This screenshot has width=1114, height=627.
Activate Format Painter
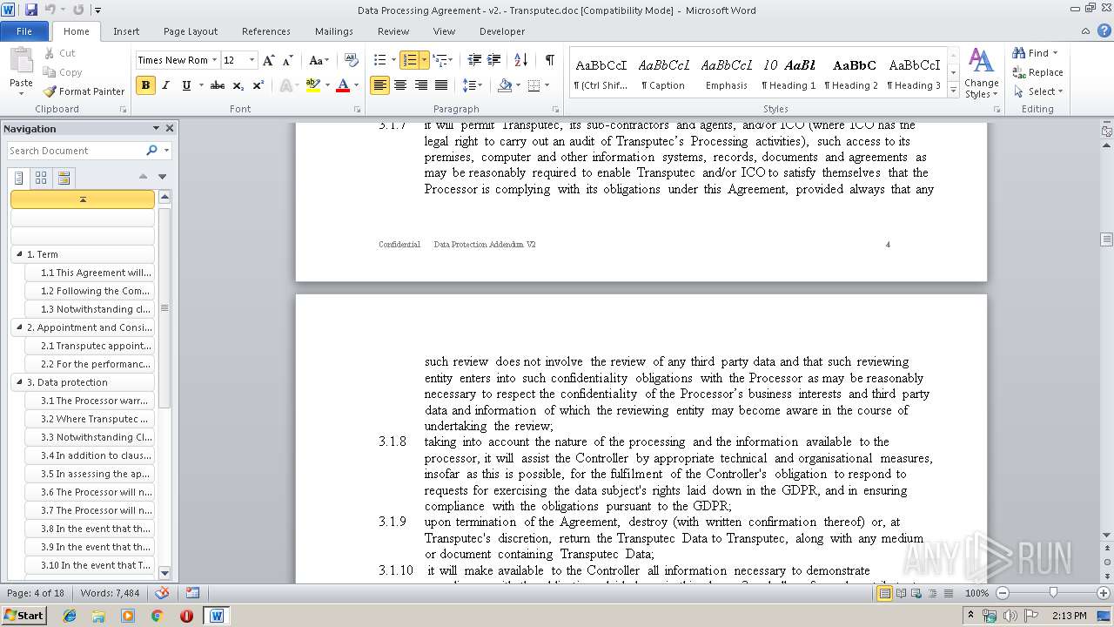click(x=84, y=91)
